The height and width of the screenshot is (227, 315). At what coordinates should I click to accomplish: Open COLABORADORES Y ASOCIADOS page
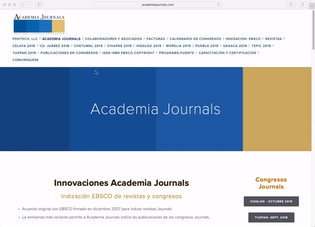[x=113, y=39]
